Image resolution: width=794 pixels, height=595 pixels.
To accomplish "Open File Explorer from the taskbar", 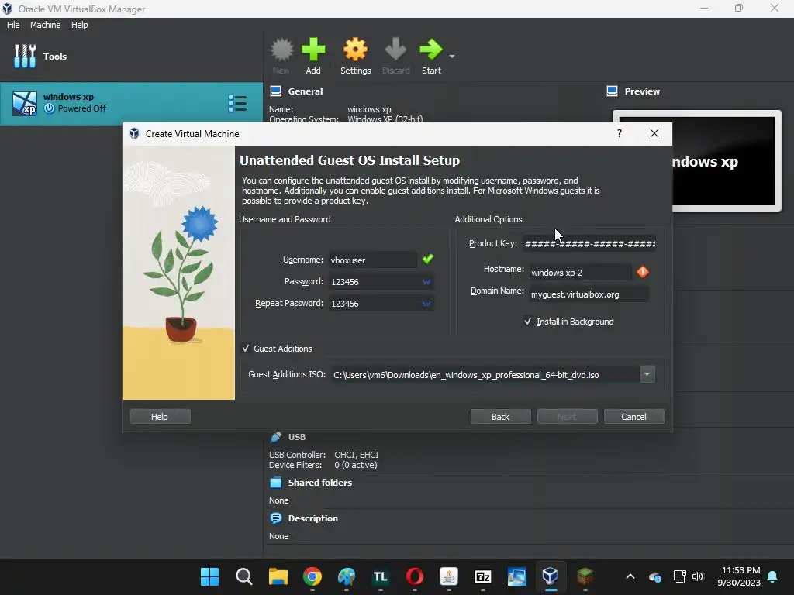I will [278, 576].
